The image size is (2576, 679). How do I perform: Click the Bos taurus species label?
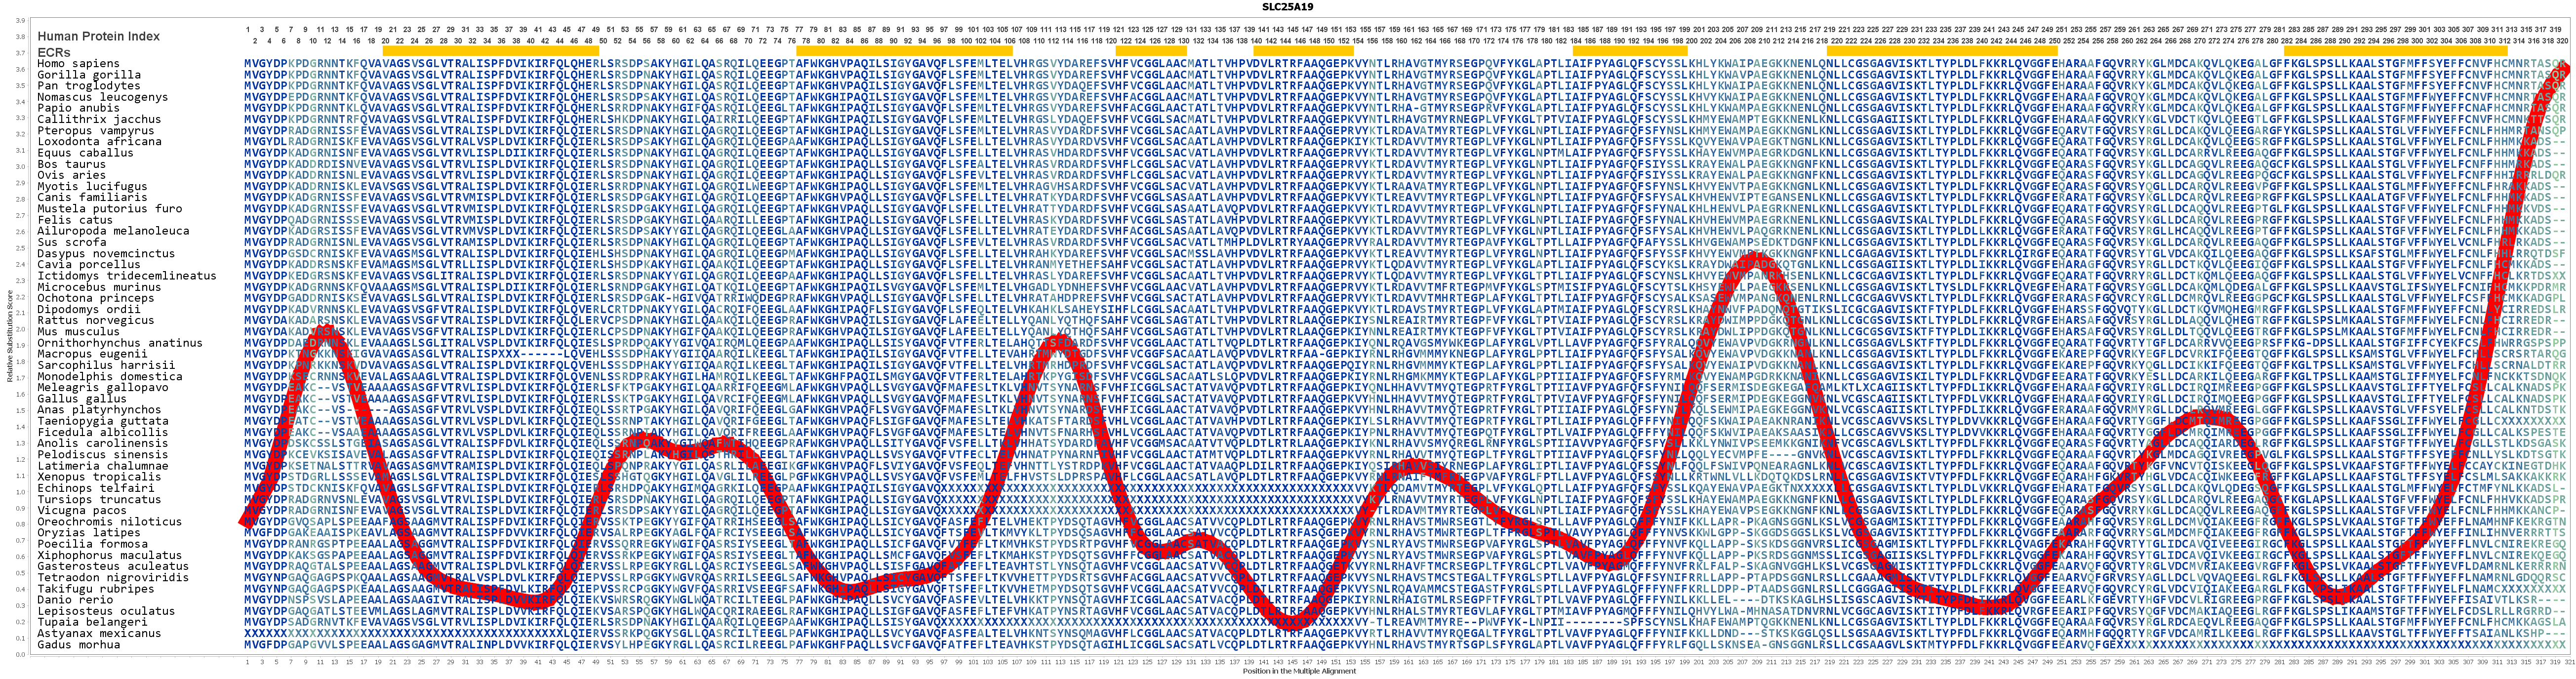(x=71, y=164)
